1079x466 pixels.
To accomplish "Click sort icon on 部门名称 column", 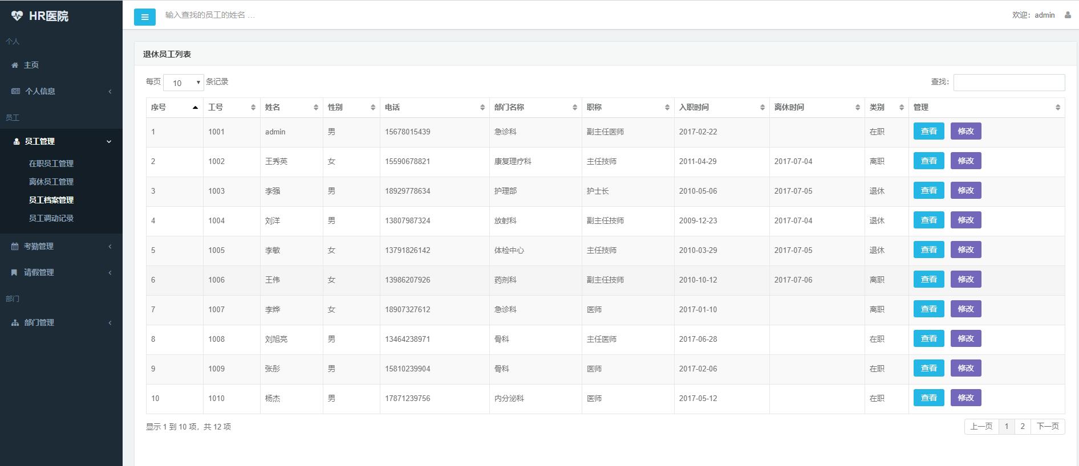I will 575,108.
